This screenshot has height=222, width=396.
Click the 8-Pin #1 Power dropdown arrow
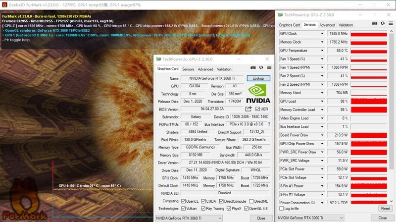point(322,186)
